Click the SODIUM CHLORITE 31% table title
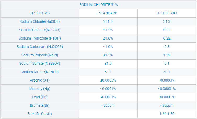 [x=98, y=5]
